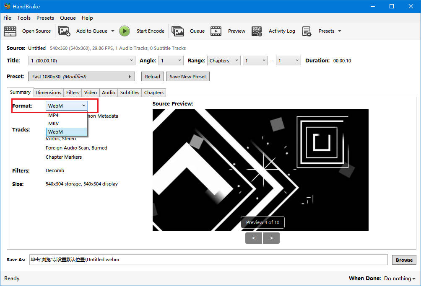Open the Presets menu in menu bar
The width and height of the screenshot is (421, 286).
coord(45,18)
